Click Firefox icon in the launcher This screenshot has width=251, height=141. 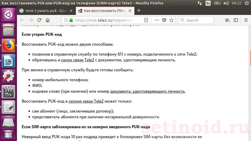[x=8, y=45]
